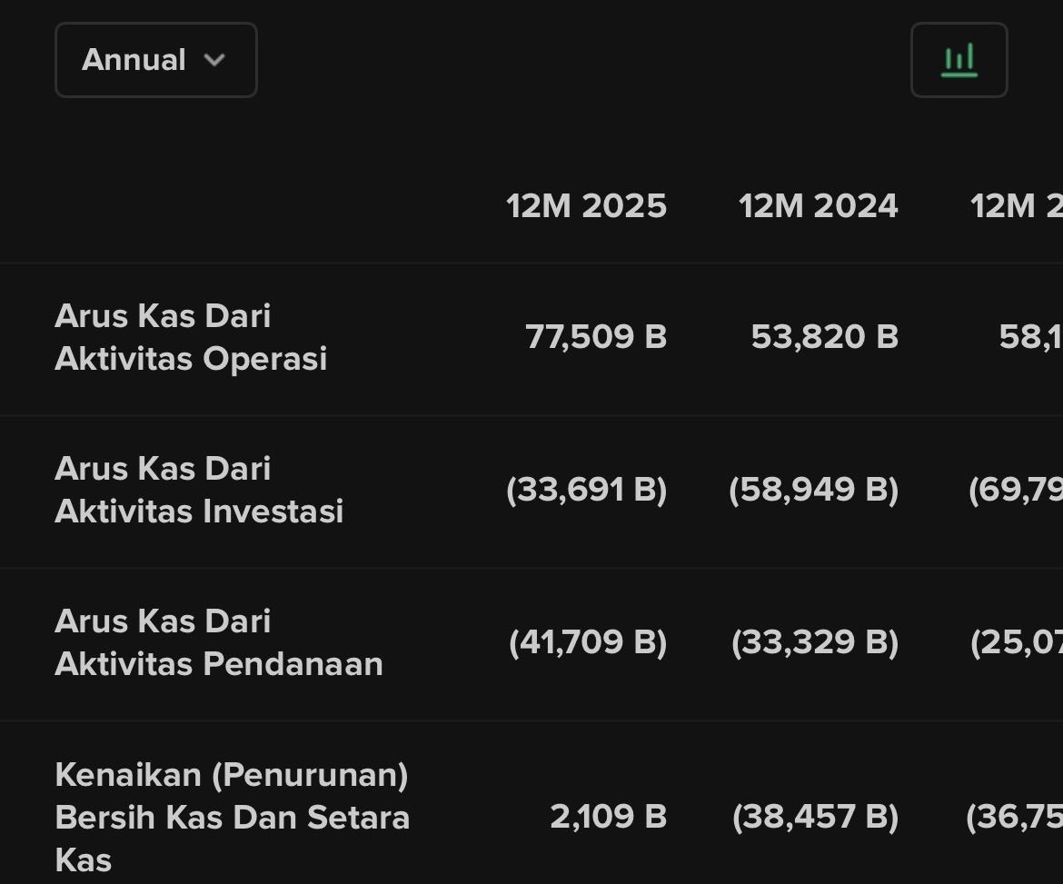Select the 12M 2024 column header
Screen dimensions: 1063x884
coord(818,206)
